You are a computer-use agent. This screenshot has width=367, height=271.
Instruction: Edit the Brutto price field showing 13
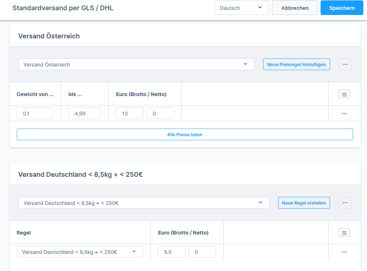129,113
